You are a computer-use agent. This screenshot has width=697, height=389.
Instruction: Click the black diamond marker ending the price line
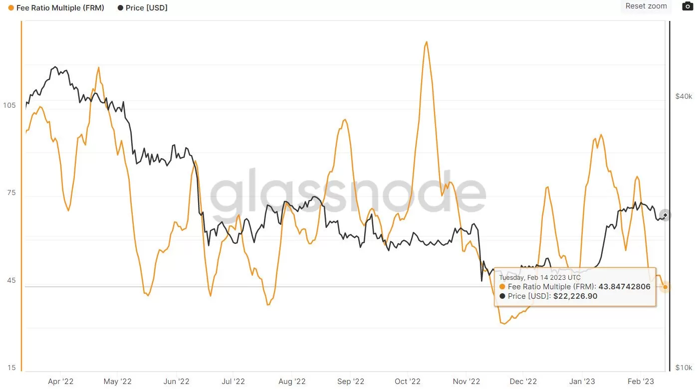tap(666, 215)
